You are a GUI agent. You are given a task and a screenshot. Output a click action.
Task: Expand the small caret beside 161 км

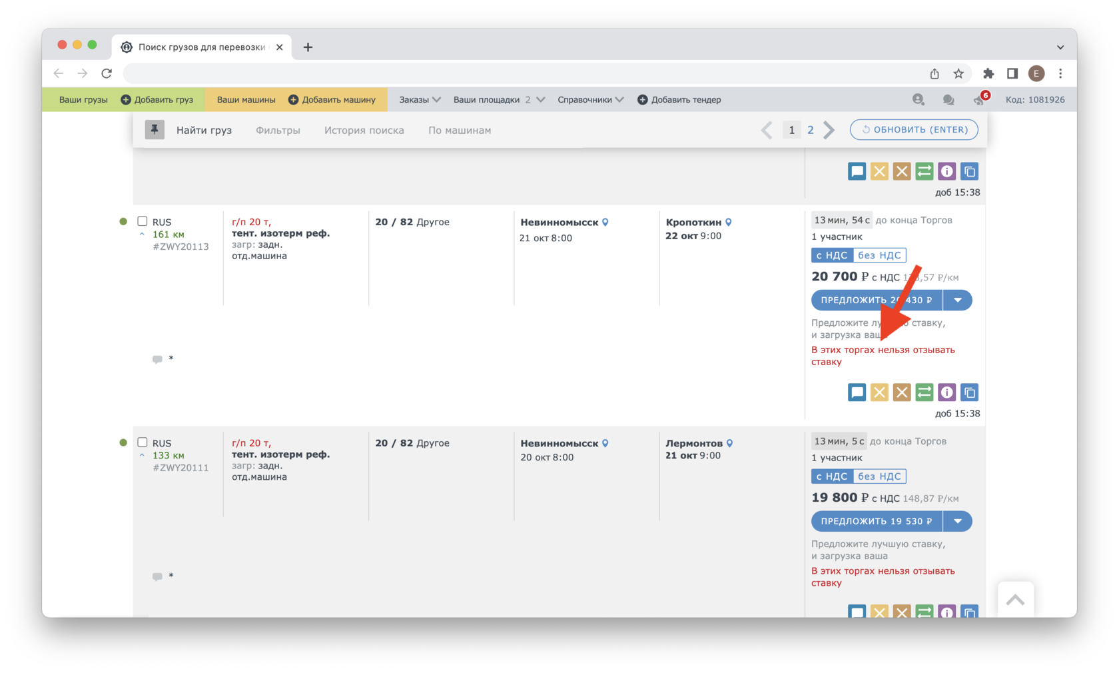[x=142, y=235]
